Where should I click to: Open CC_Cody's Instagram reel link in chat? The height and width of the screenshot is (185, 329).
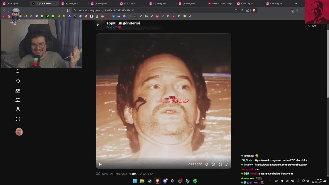pos(280,160)
